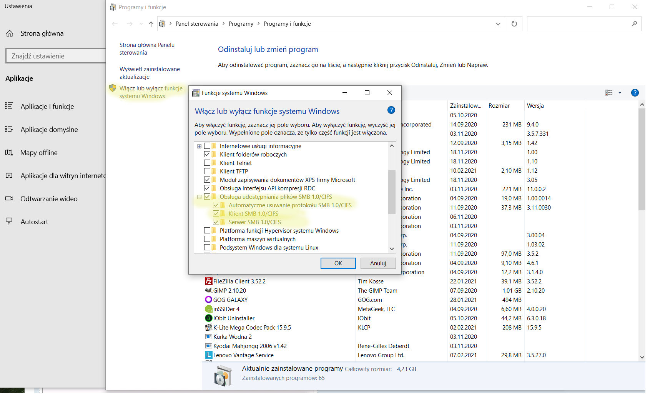Viewport: 650px width, 398px height.
Task: Click the Znajdź ustawienie search field
Action: [56, 56]
